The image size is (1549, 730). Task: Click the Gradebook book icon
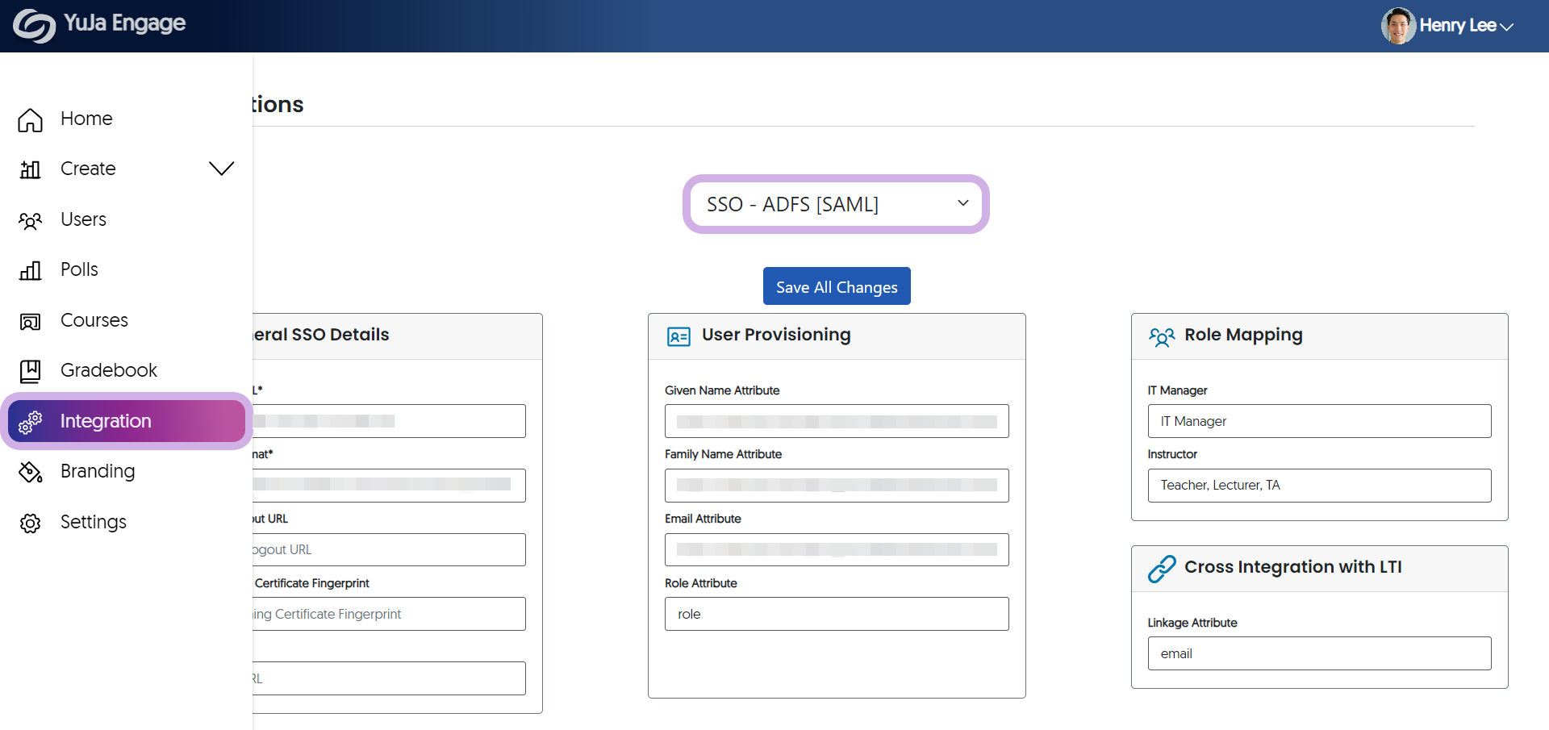point(31,371)
